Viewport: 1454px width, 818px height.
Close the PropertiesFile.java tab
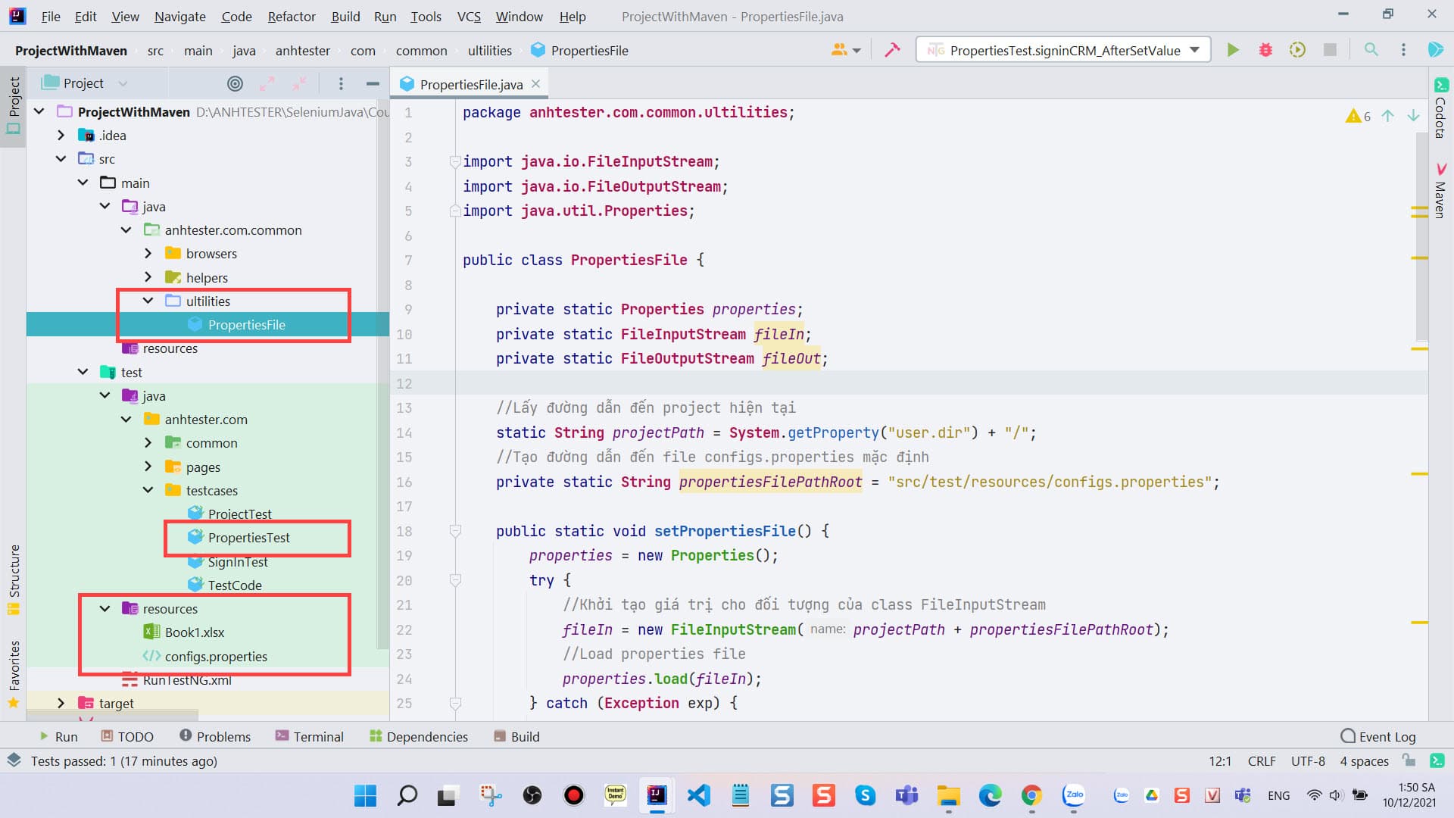point(535,83)
